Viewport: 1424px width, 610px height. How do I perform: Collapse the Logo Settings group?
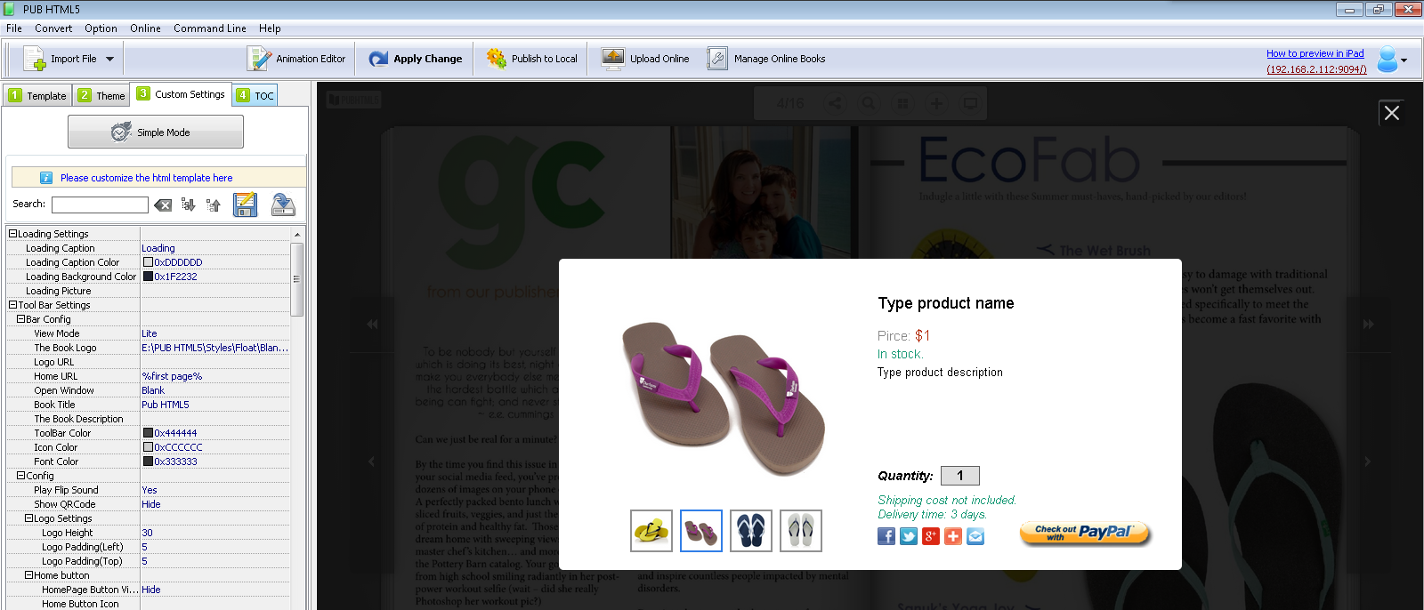[x=28, y=518]
